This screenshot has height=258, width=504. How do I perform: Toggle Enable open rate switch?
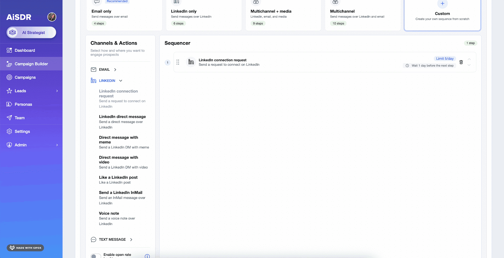click(96, 256)
